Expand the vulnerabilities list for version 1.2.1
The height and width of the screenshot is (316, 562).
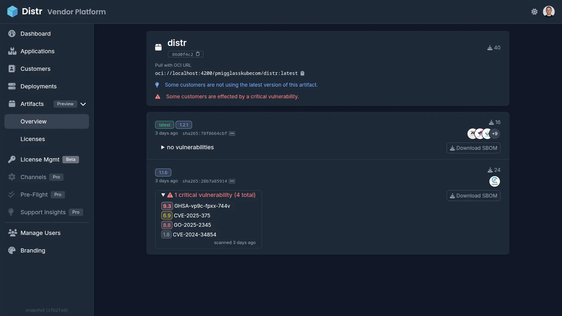pyautogui.click(x=162, y=147)
